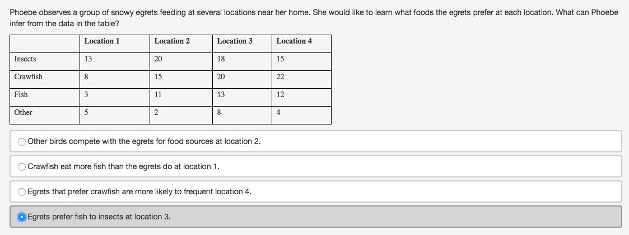Click the Insects value 18 under Location 3
The width and height of the screenshot is (629, 235).
coord(221,59)
